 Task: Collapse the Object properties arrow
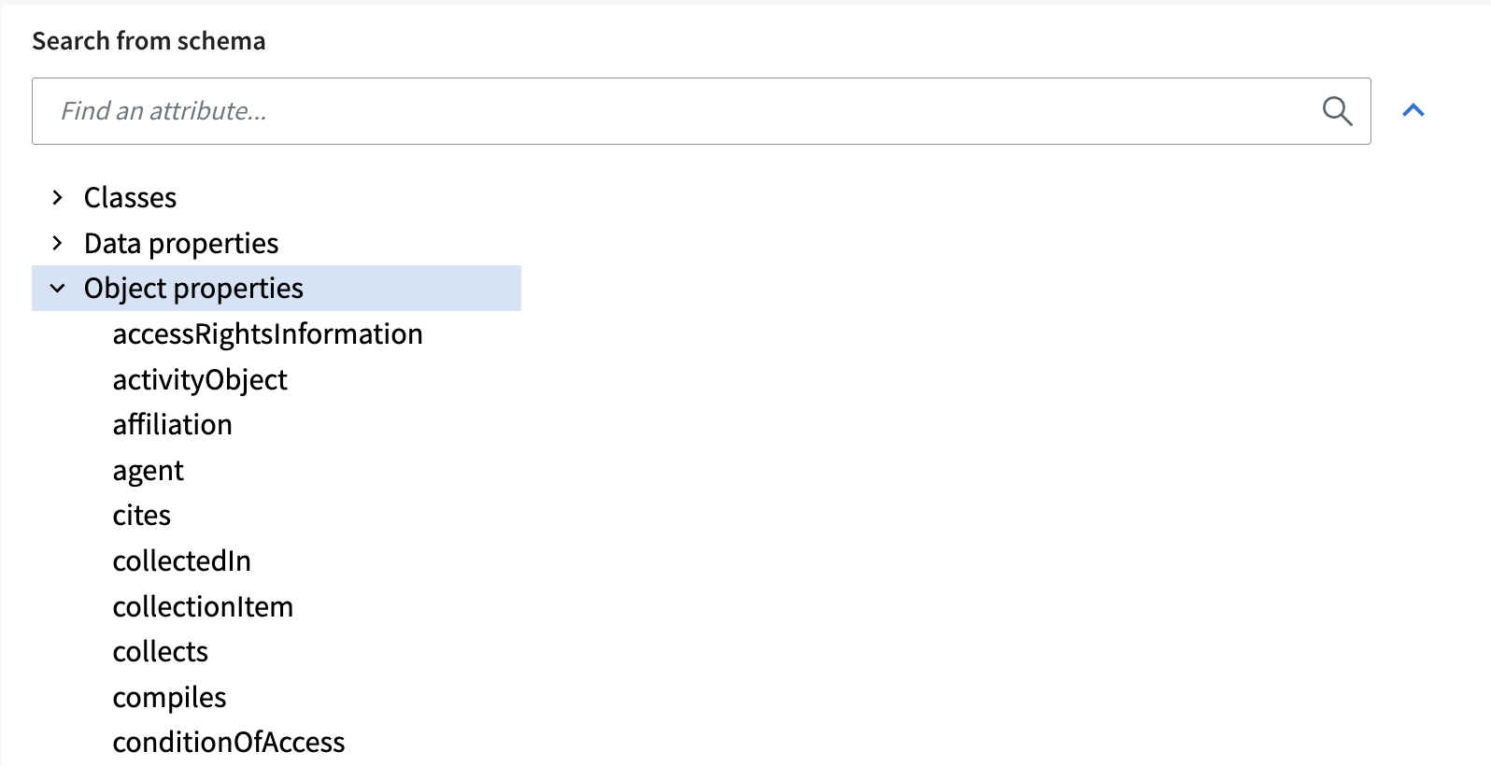click(x=58, y=289)
